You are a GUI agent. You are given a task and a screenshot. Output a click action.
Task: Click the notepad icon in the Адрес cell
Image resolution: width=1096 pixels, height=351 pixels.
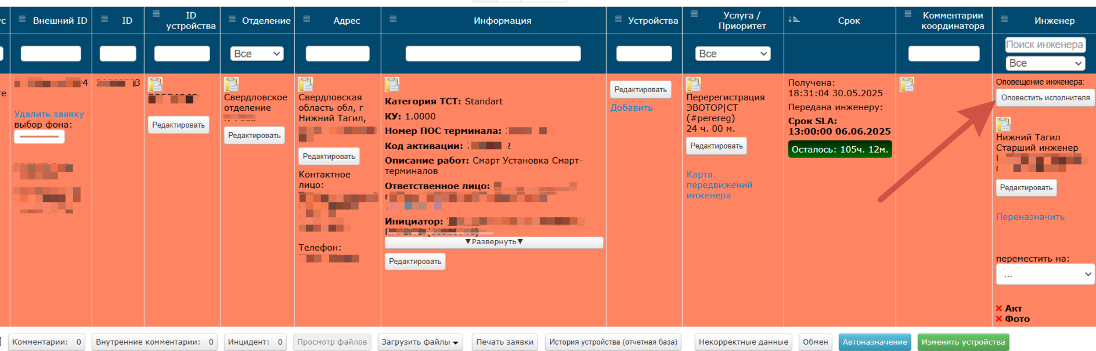pyautogui.click(x=305, y=85)
